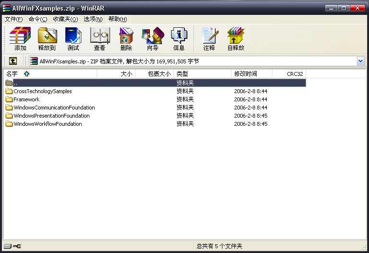Select the WindowsCommunicationFoundation folder icon
Image resolution: width=369 pixels, height=253 pixels.
coord(9,108)
